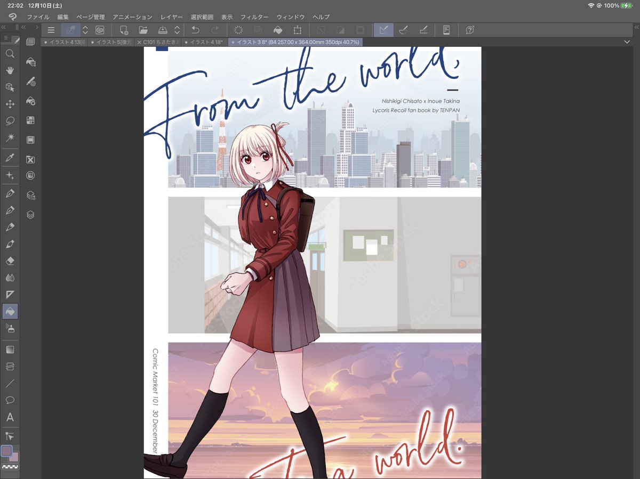Screen dimensions: 640x479
Task: Select the Zoom magnifier tool
Action: pos(10,54)
